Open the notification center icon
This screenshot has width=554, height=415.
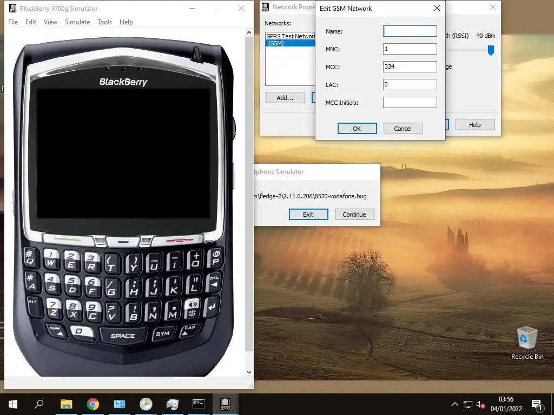click(537, 404)
